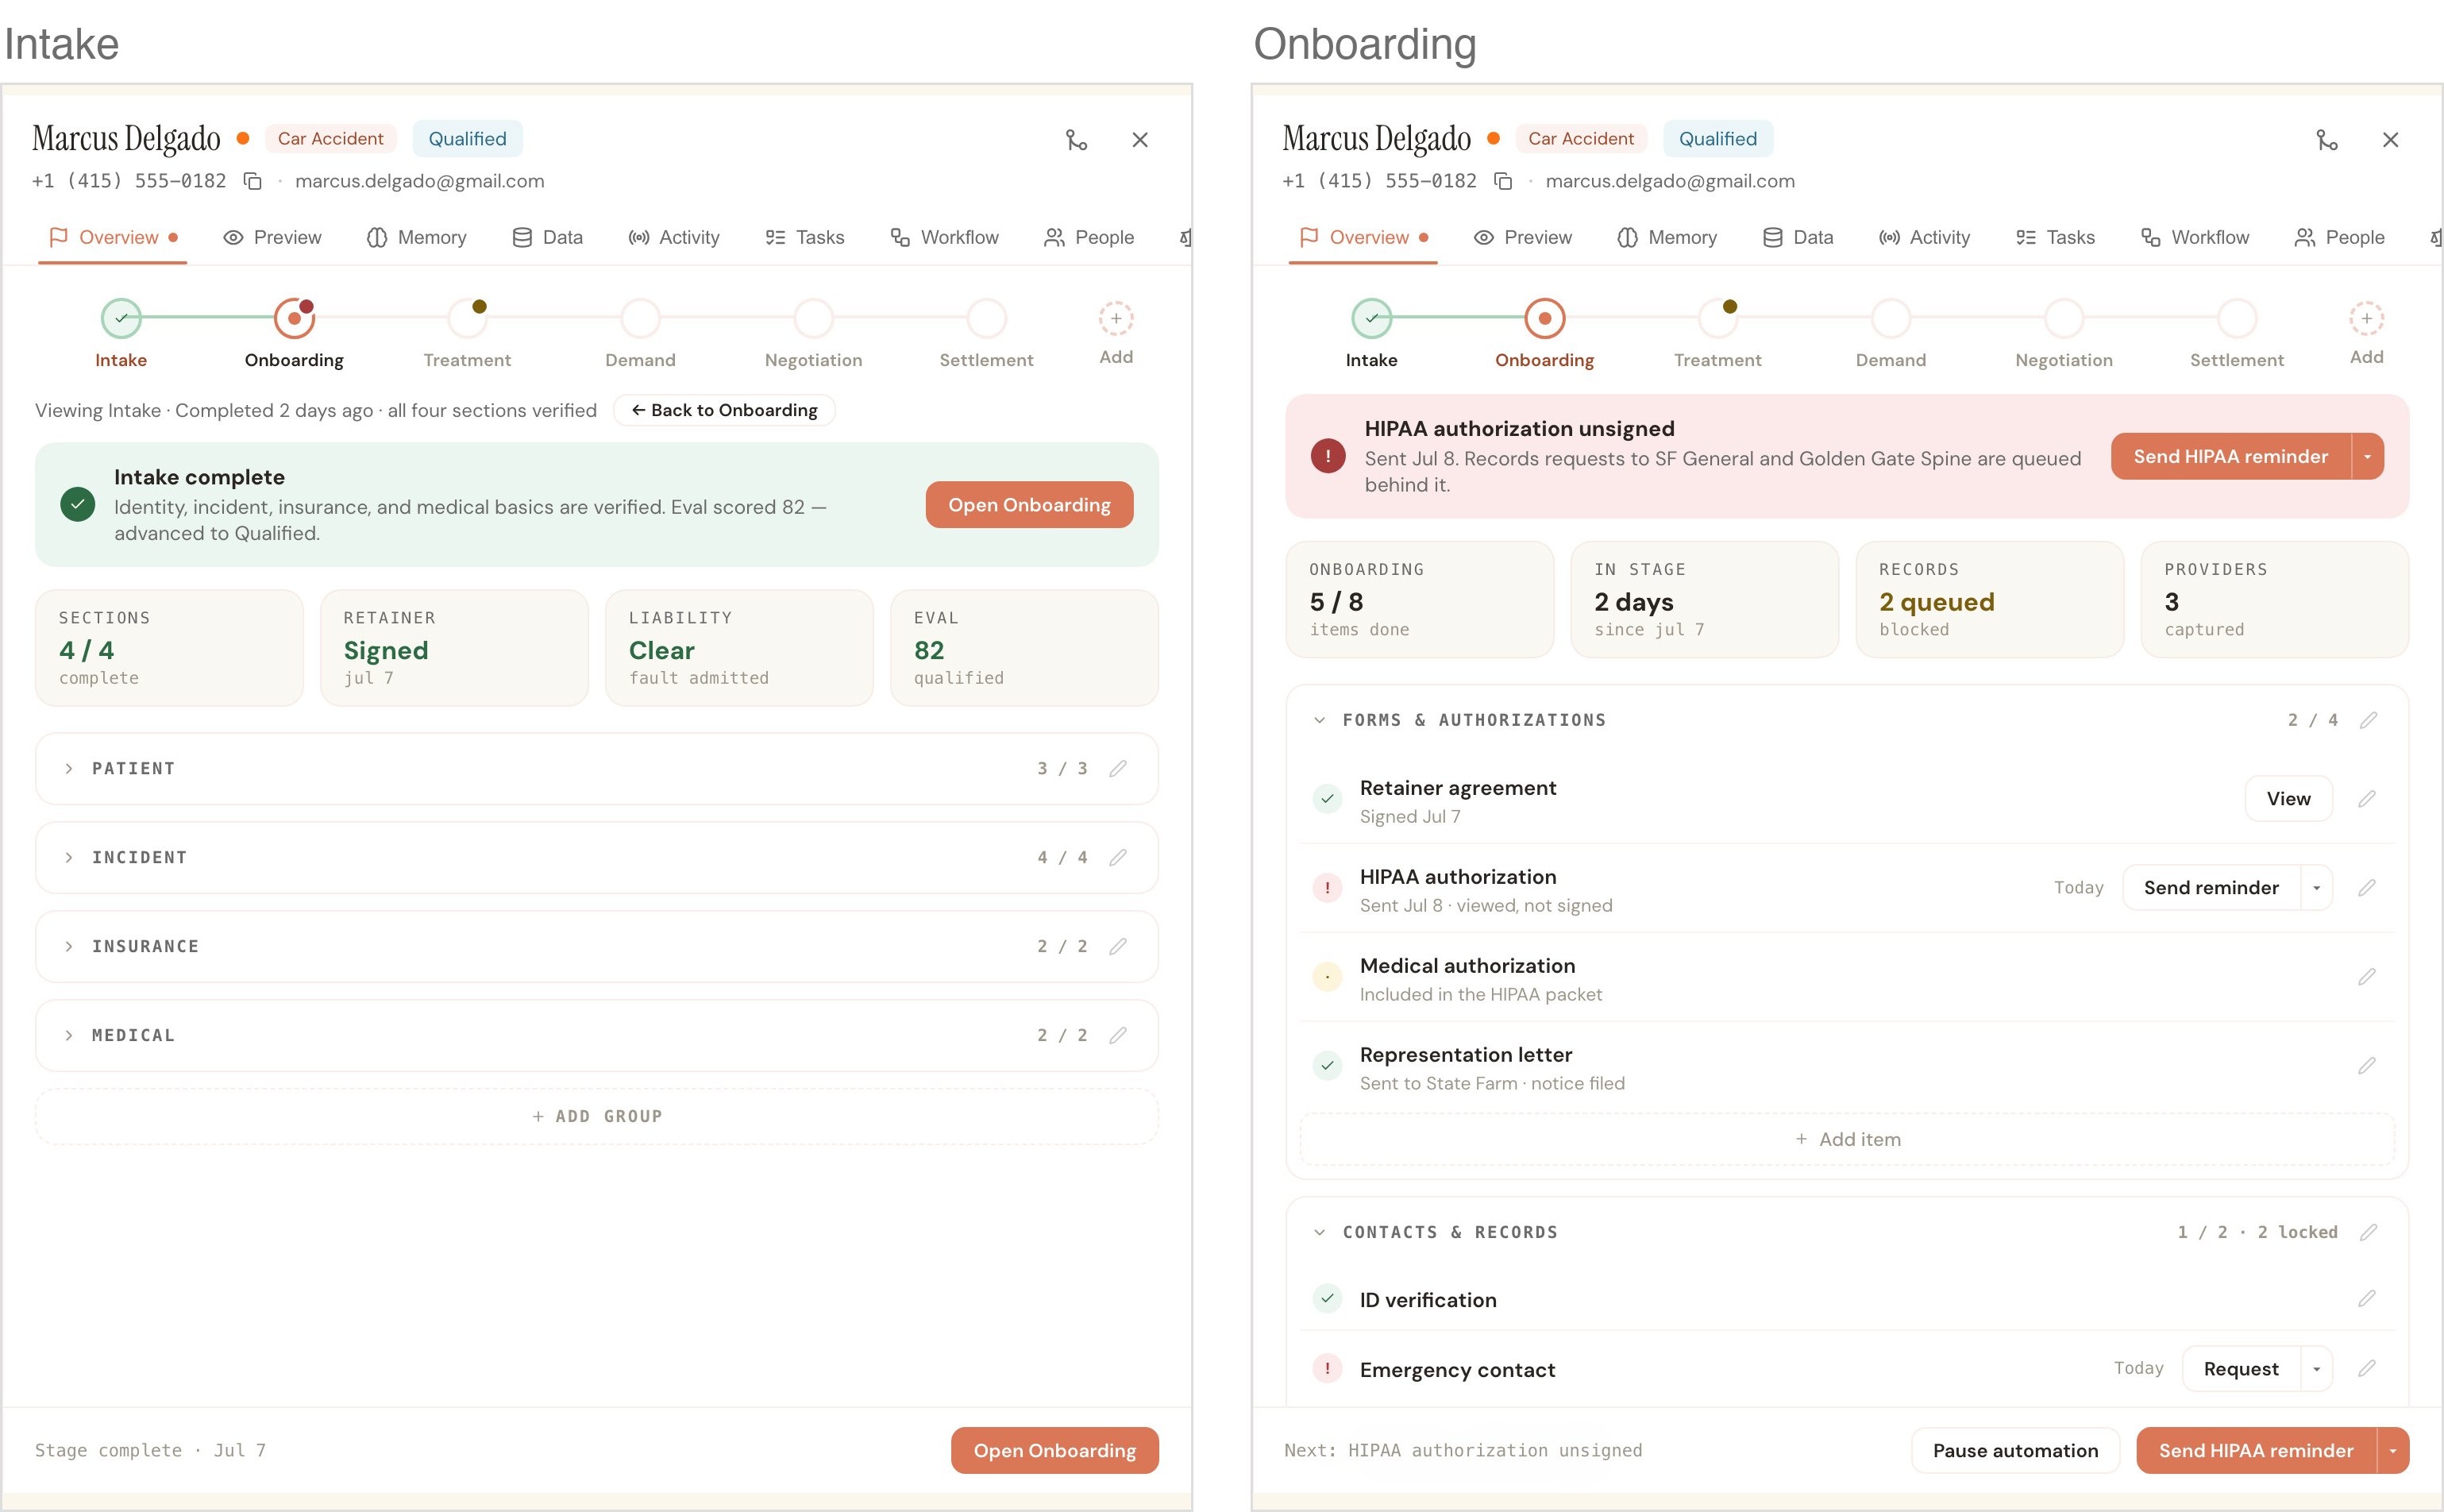
Task: Expand the MEDICAL section
Action: [69, 1035]
